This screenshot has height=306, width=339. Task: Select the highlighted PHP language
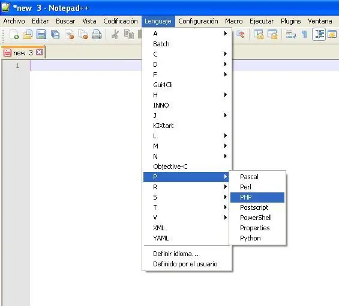257,197
